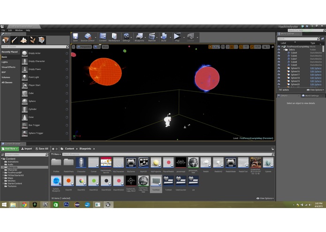
Task: Open the Filters dropdown in Content Browser
Action: click(56, 154)
